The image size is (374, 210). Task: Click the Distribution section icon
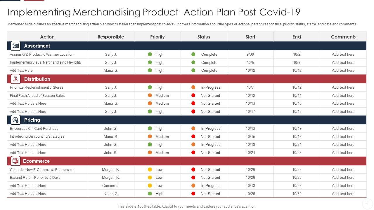pos(15,79)
